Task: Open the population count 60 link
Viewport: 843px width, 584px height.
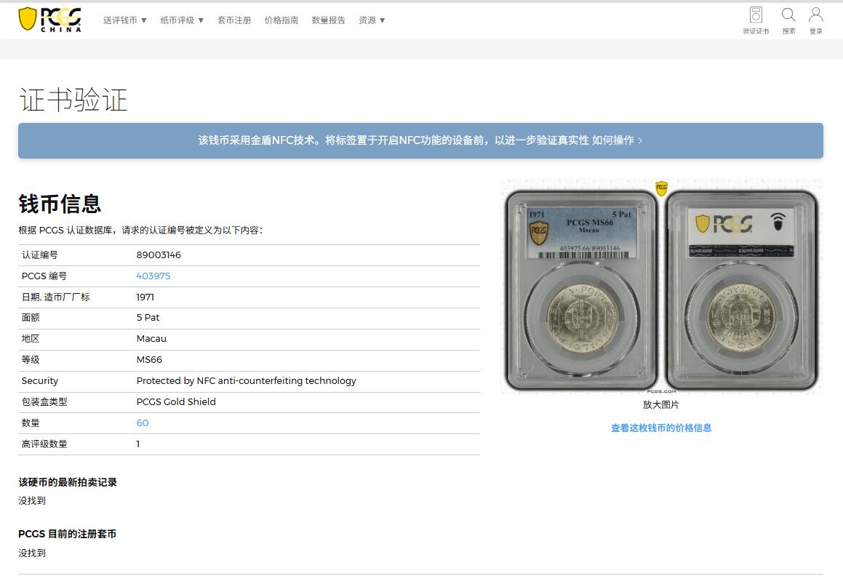Action: 143,423
